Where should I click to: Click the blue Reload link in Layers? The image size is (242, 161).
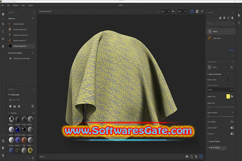(x=232, y=51)
